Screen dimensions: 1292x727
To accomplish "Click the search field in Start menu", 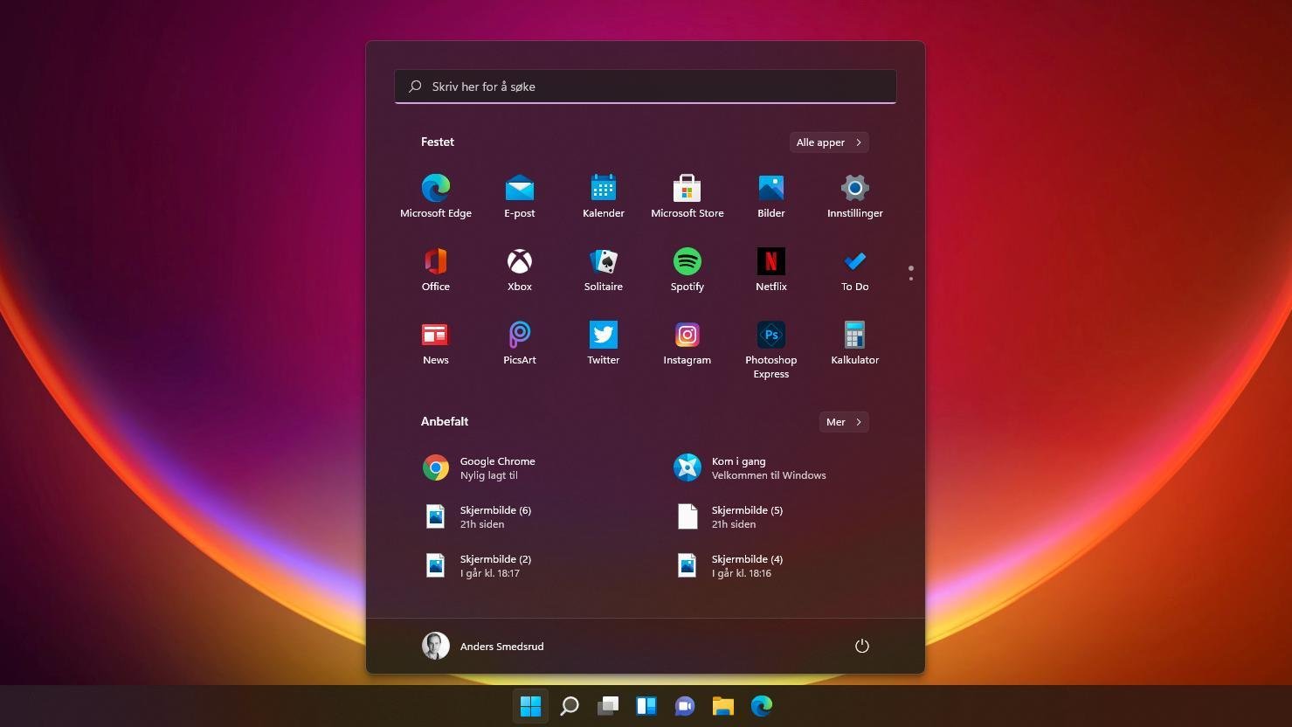I will coord(646,87).
